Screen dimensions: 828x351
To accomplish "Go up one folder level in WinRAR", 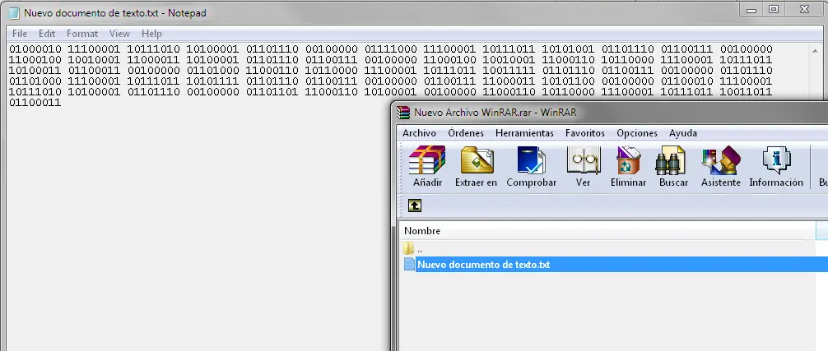I will pos(415,206).
